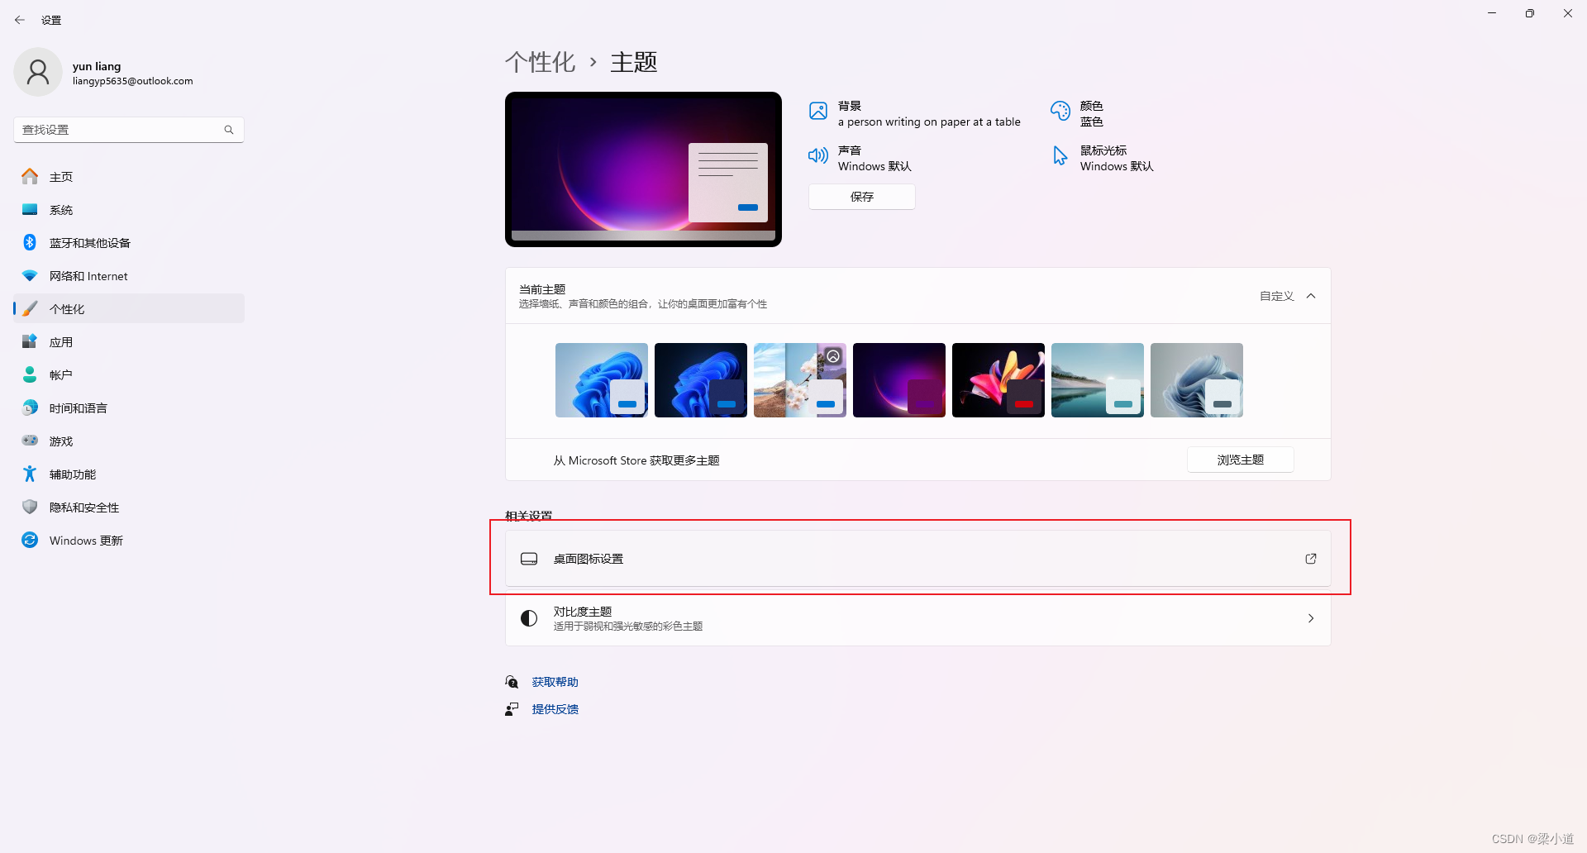Open the 获取帮助 link
The image size is (1587, 853).
[x=555, y=682]
